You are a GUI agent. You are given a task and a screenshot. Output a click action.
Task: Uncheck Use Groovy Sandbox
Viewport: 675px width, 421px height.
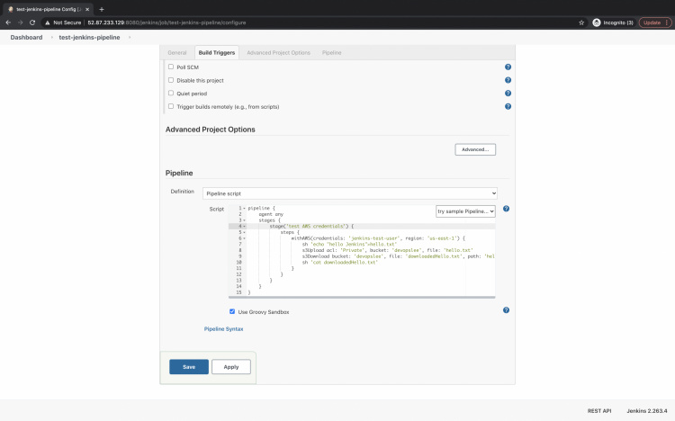coord(232,311)
